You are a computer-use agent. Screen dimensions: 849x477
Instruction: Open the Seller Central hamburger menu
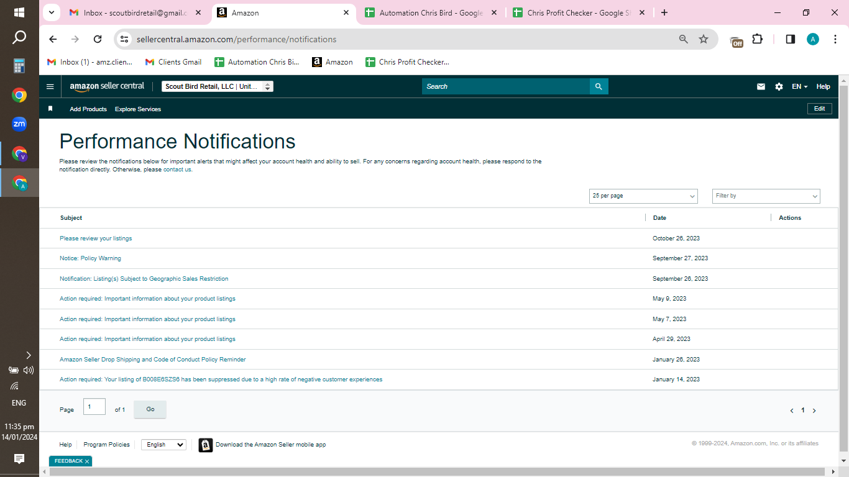(50, 86)
